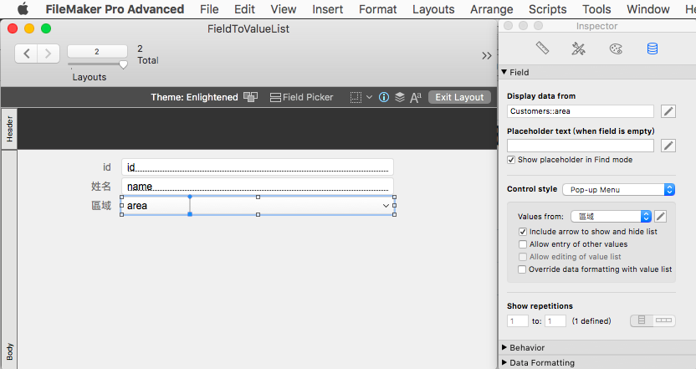This screenshot has width=696, height=369.
Task: Open the Appearance tab palette icon in Inspector
Action: [616, 49]
